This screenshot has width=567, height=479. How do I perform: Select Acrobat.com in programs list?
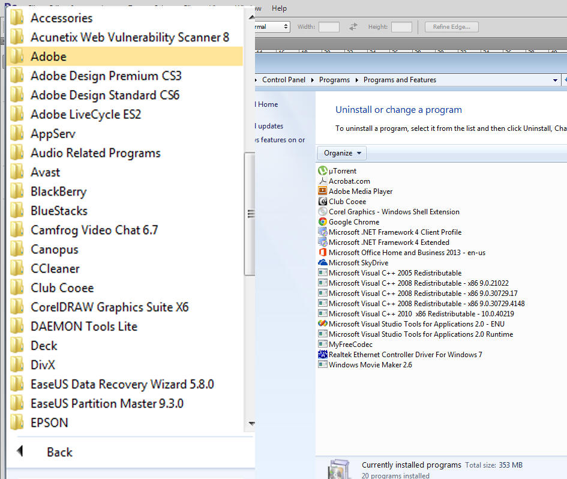point(349,181)
